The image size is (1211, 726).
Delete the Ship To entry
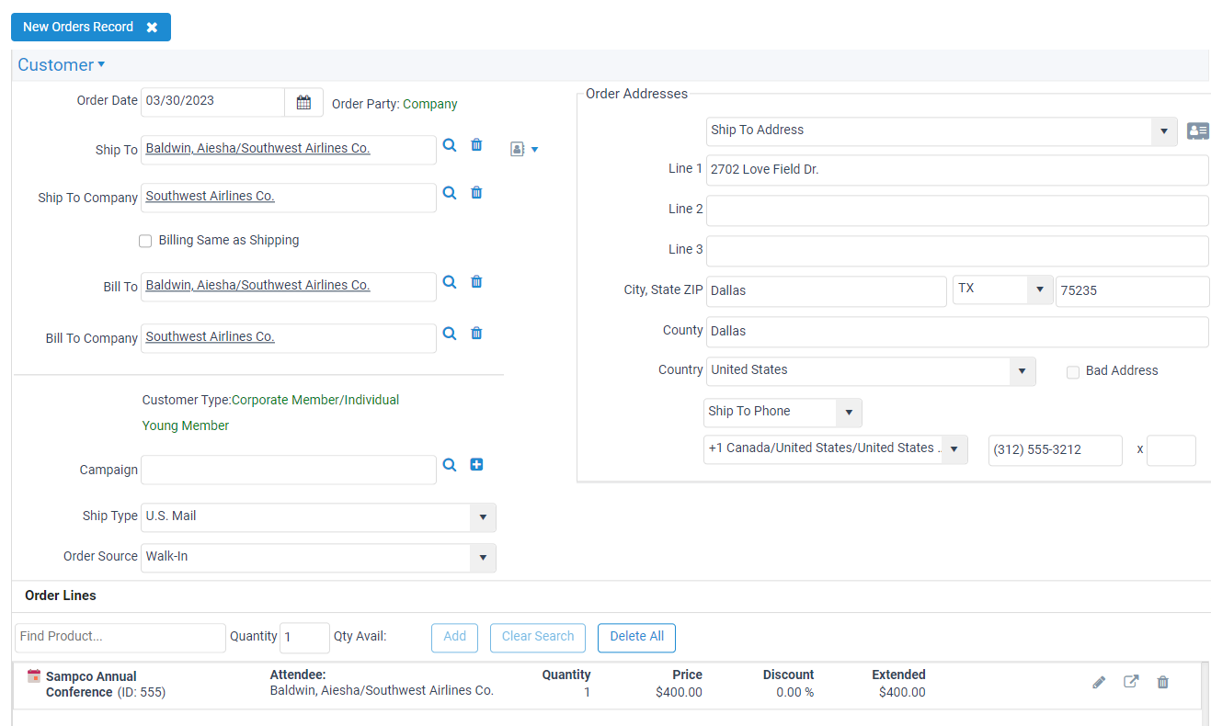coord(476,145)
